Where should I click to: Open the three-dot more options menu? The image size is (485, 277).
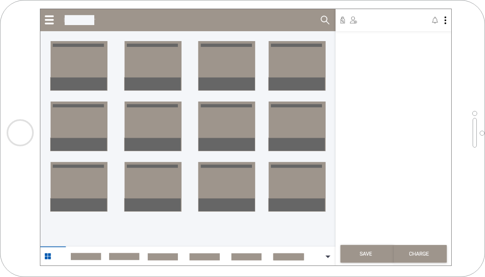[x=445, y=20]
